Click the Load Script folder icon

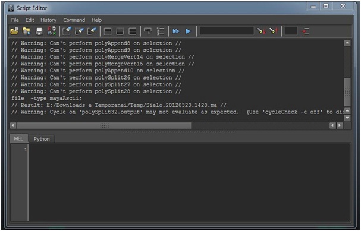[x=14, y=31]
